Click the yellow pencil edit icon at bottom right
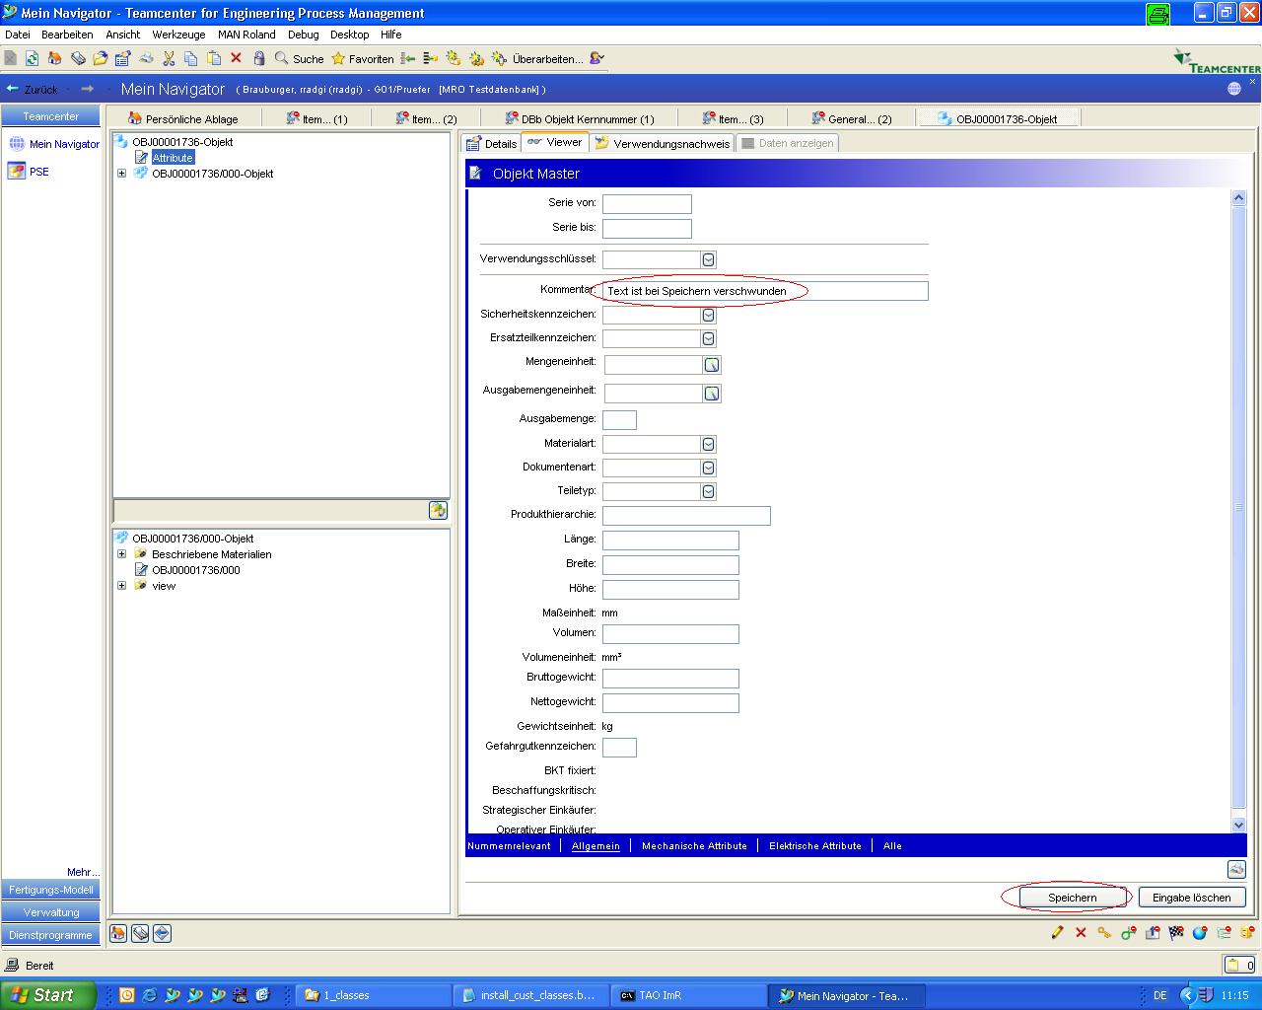The height and width of the screenshot is (1010, 1262). pos(1058,932)
